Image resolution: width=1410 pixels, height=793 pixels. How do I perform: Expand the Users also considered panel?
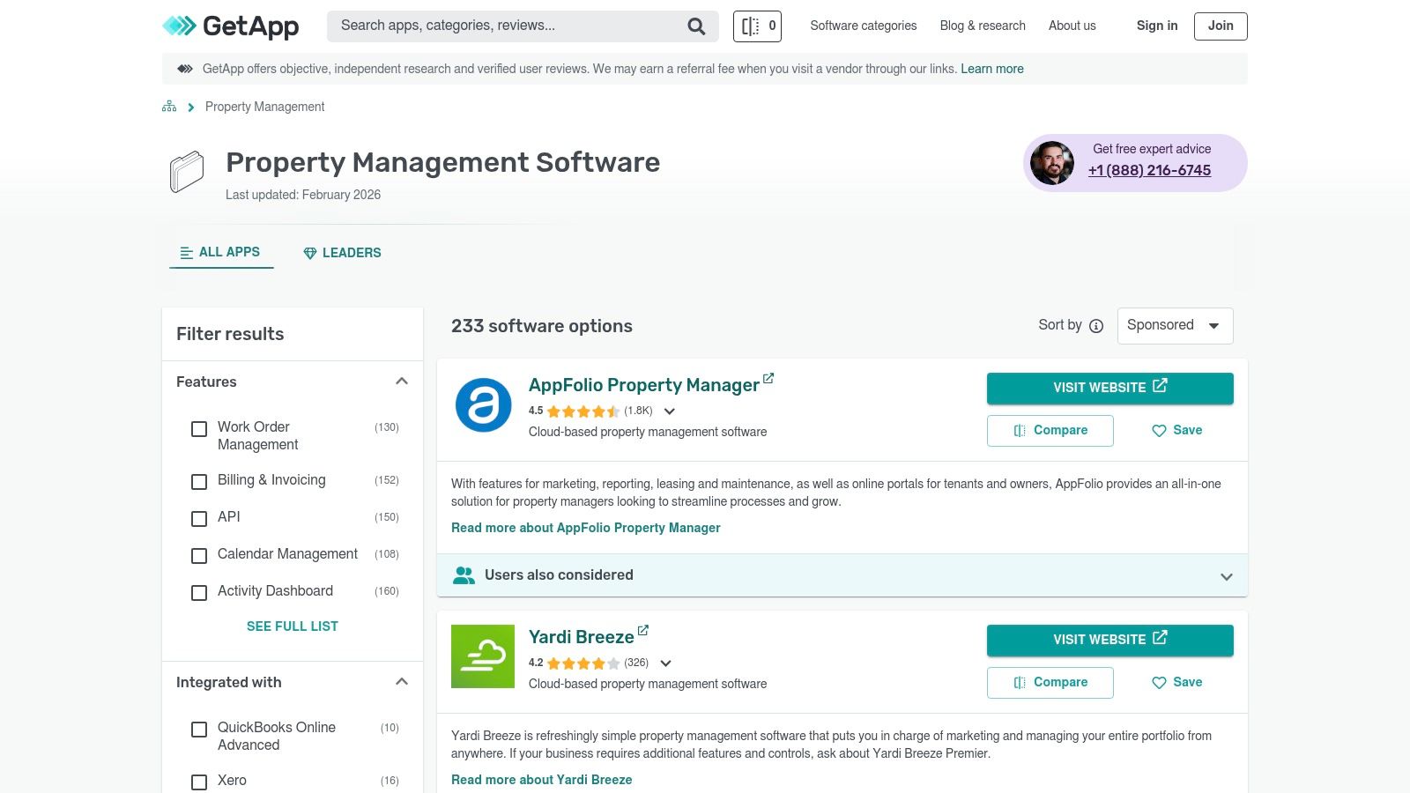pyautogui.click(x=842, y=575)
